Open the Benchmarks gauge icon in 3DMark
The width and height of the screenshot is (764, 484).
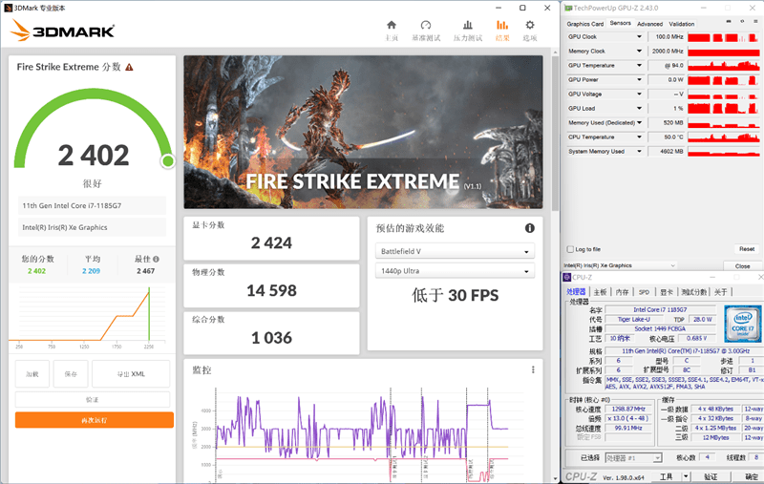tap(425, 26)
